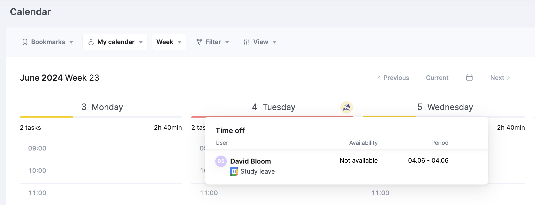Open the Filter menu
535x205 pixels.
point(213,42)
